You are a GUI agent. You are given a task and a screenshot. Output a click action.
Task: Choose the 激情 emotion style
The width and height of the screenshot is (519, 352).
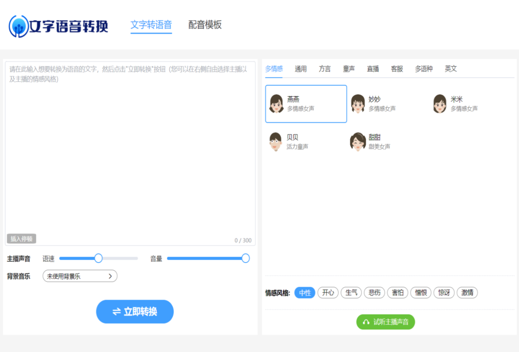coord(467,293)
